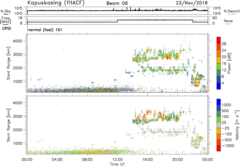The image size is (240, 166).
Task: Pick the light green segment of power colorbar
Action: click(219, 67)
